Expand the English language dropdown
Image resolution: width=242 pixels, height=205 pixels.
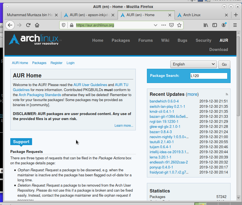pos(193,64)
